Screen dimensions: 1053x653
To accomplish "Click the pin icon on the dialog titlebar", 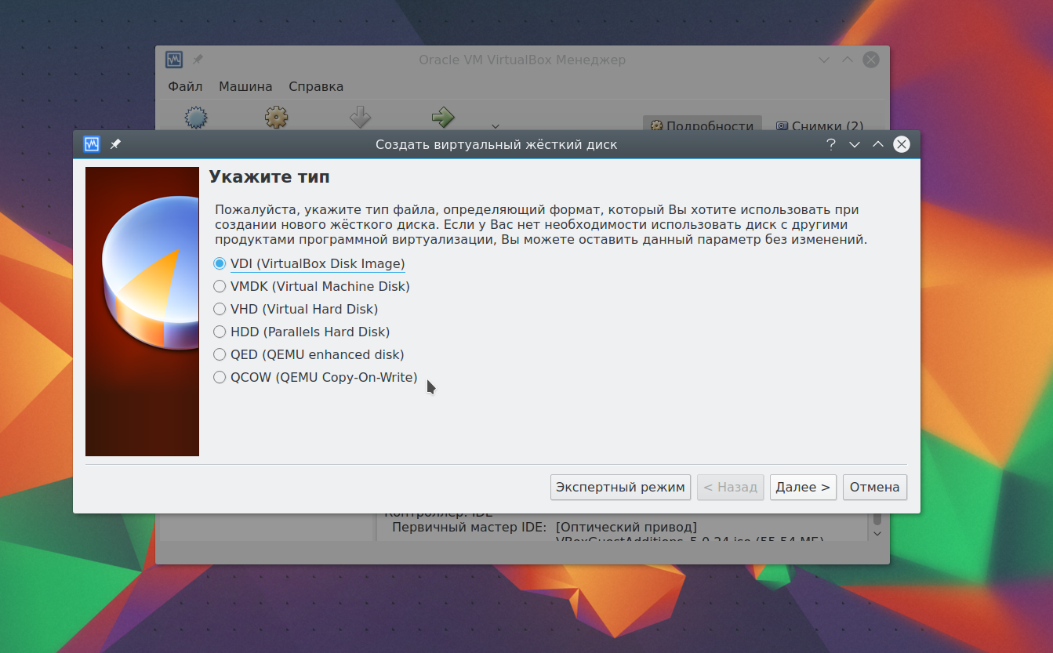I will click(x=114, y=144).
